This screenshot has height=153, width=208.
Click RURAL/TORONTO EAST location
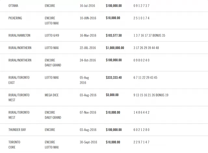coord(19,80)
